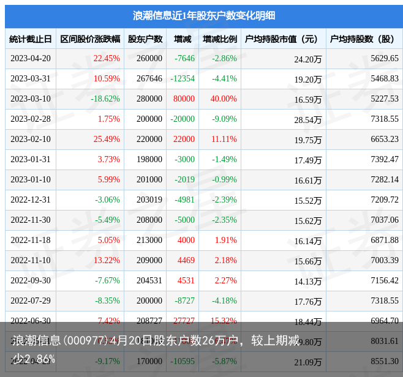The height and width of the screenshot is (377, 403).
Task: Click the -7646 change value
Action: (184, 58)
